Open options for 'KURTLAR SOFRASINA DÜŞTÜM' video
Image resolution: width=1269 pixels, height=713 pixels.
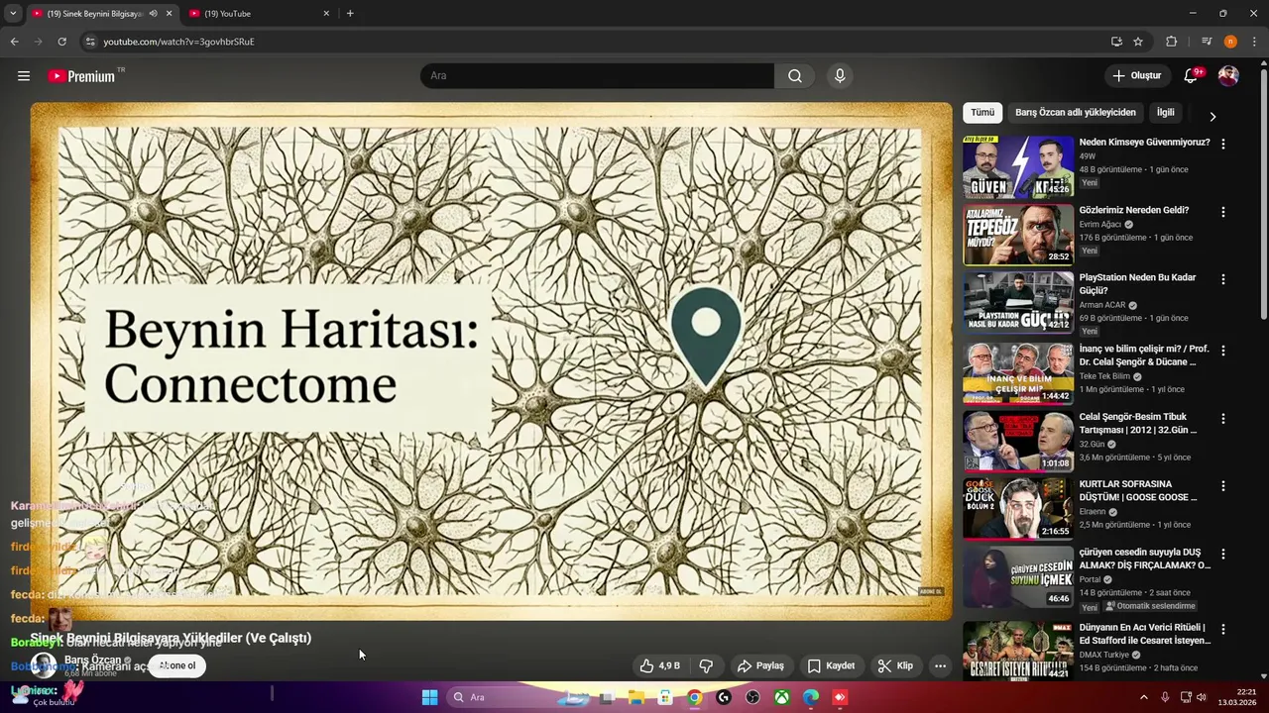pyautogui.click(x=1222, y=486)
